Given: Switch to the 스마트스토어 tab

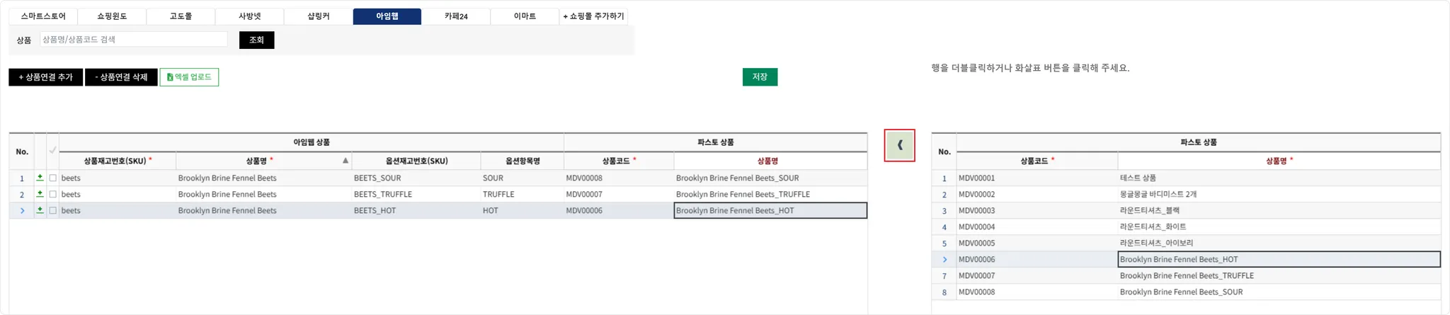Looking at the screenshot, I should click(43, 16).
